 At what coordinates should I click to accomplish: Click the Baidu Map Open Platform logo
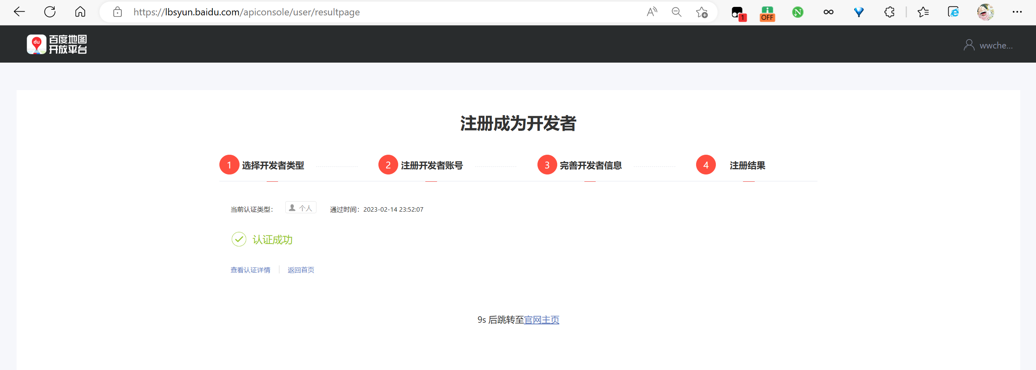pyautogui.click(x=57, y=44)
